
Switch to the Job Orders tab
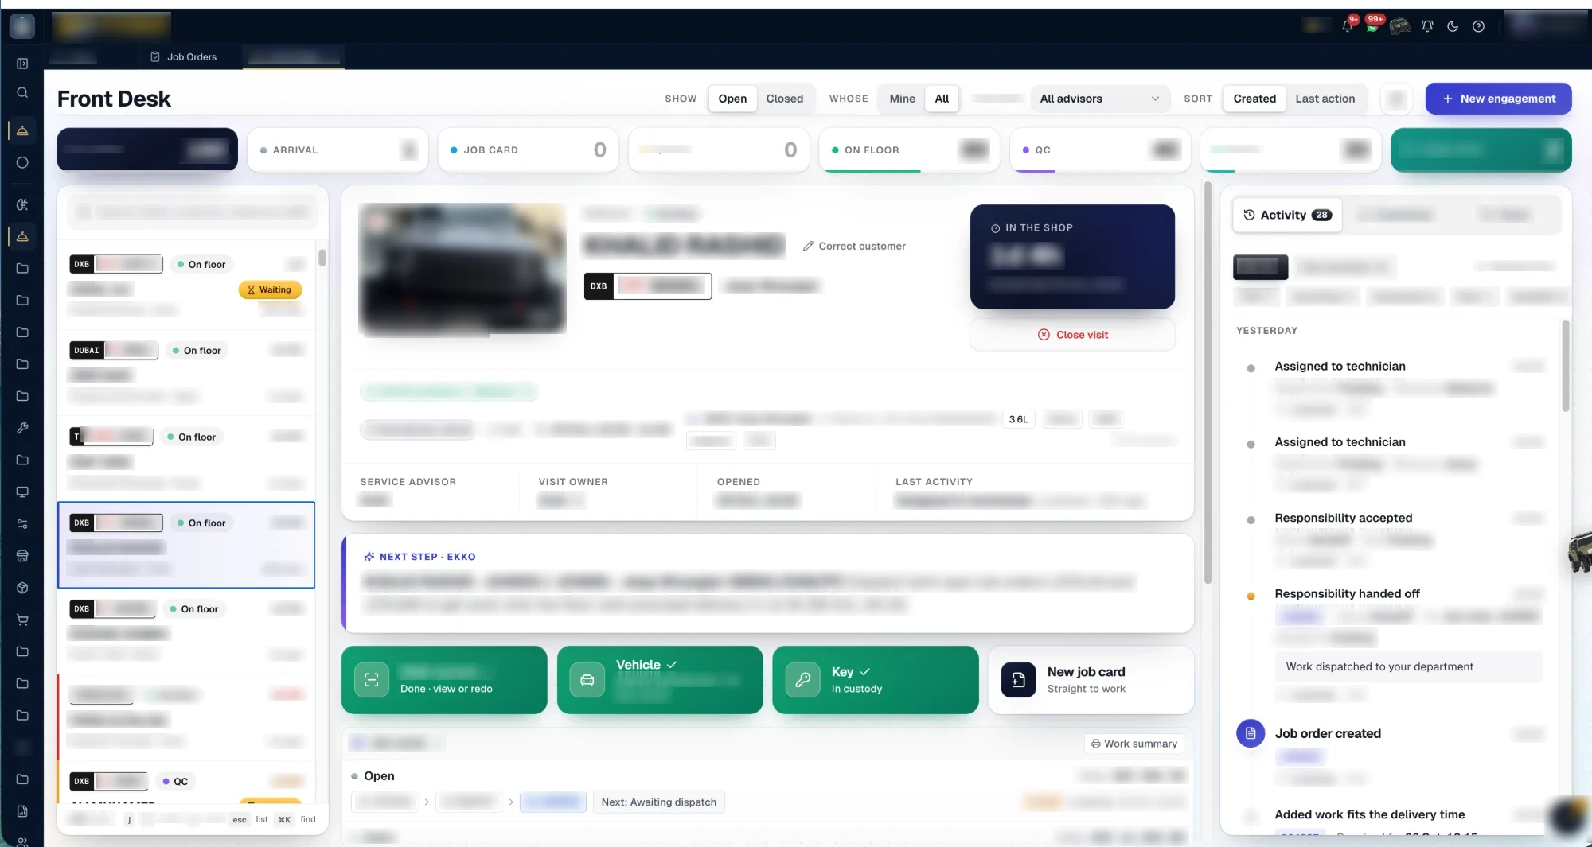184,57
